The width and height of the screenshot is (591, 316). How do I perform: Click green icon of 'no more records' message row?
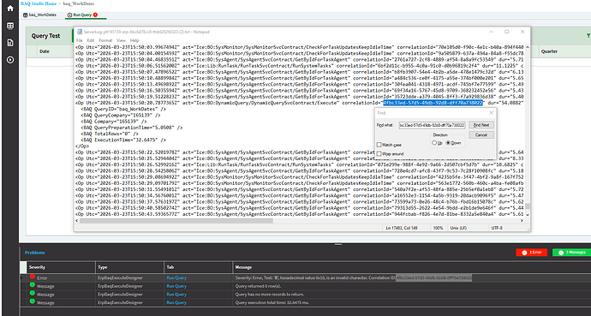click(33, 293)
